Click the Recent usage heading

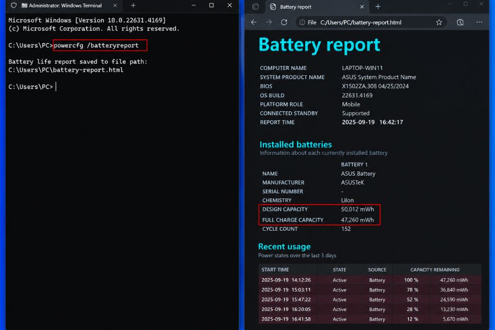tap(284, 246)
